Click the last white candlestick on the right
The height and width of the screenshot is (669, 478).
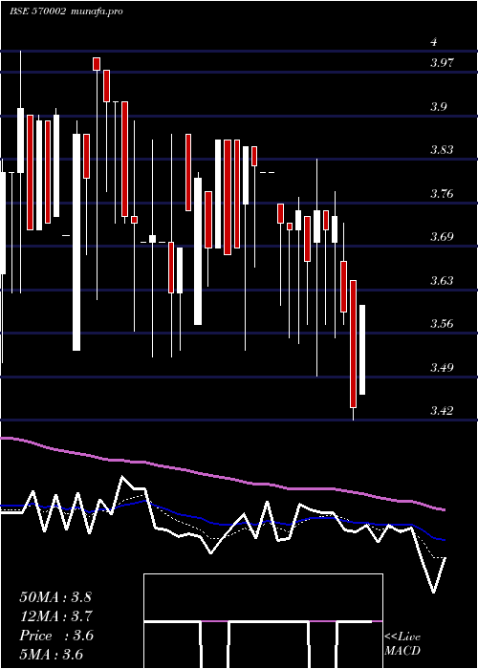[362, 350]
